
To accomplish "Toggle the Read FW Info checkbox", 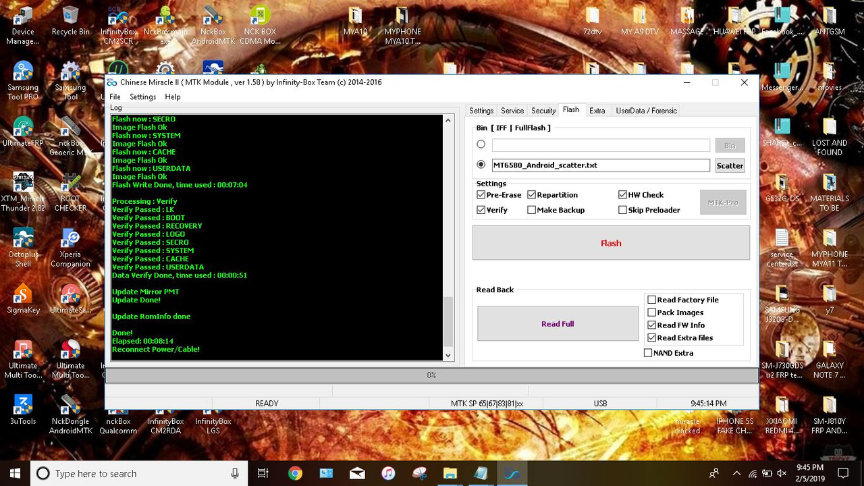I will [676, 325].
